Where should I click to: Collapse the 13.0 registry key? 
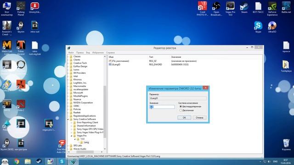pos(75,139)
